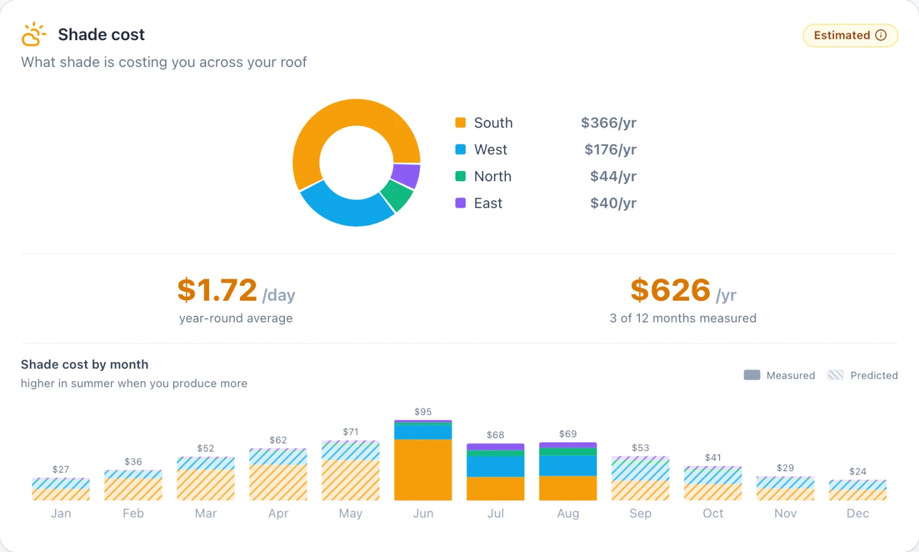Viewport: 919px width, 552px height.
Task: Click the North green legend swatch
Action: click(461, 176)
